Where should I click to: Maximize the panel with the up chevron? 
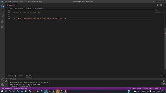pyautogui.click(x=161, y=76)
